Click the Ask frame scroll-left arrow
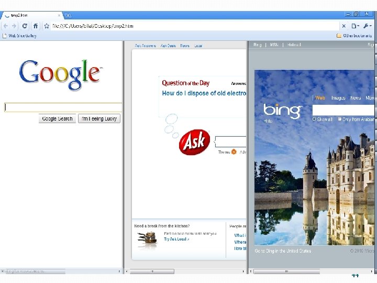 (x=127, y=271)
